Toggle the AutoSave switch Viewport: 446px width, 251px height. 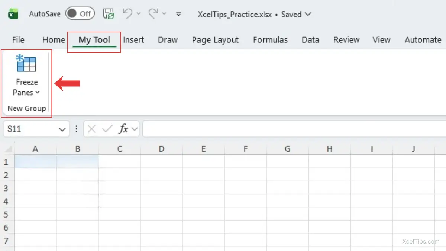coord(80,14)
